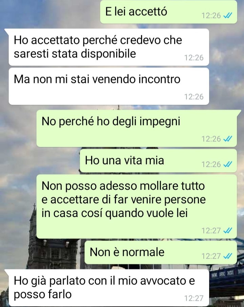Tap the 12:26 timestamp of 'Ma non mi stai venendo incontro'
Viewport: 244px width, 307px height.
(x=194, y=97)
